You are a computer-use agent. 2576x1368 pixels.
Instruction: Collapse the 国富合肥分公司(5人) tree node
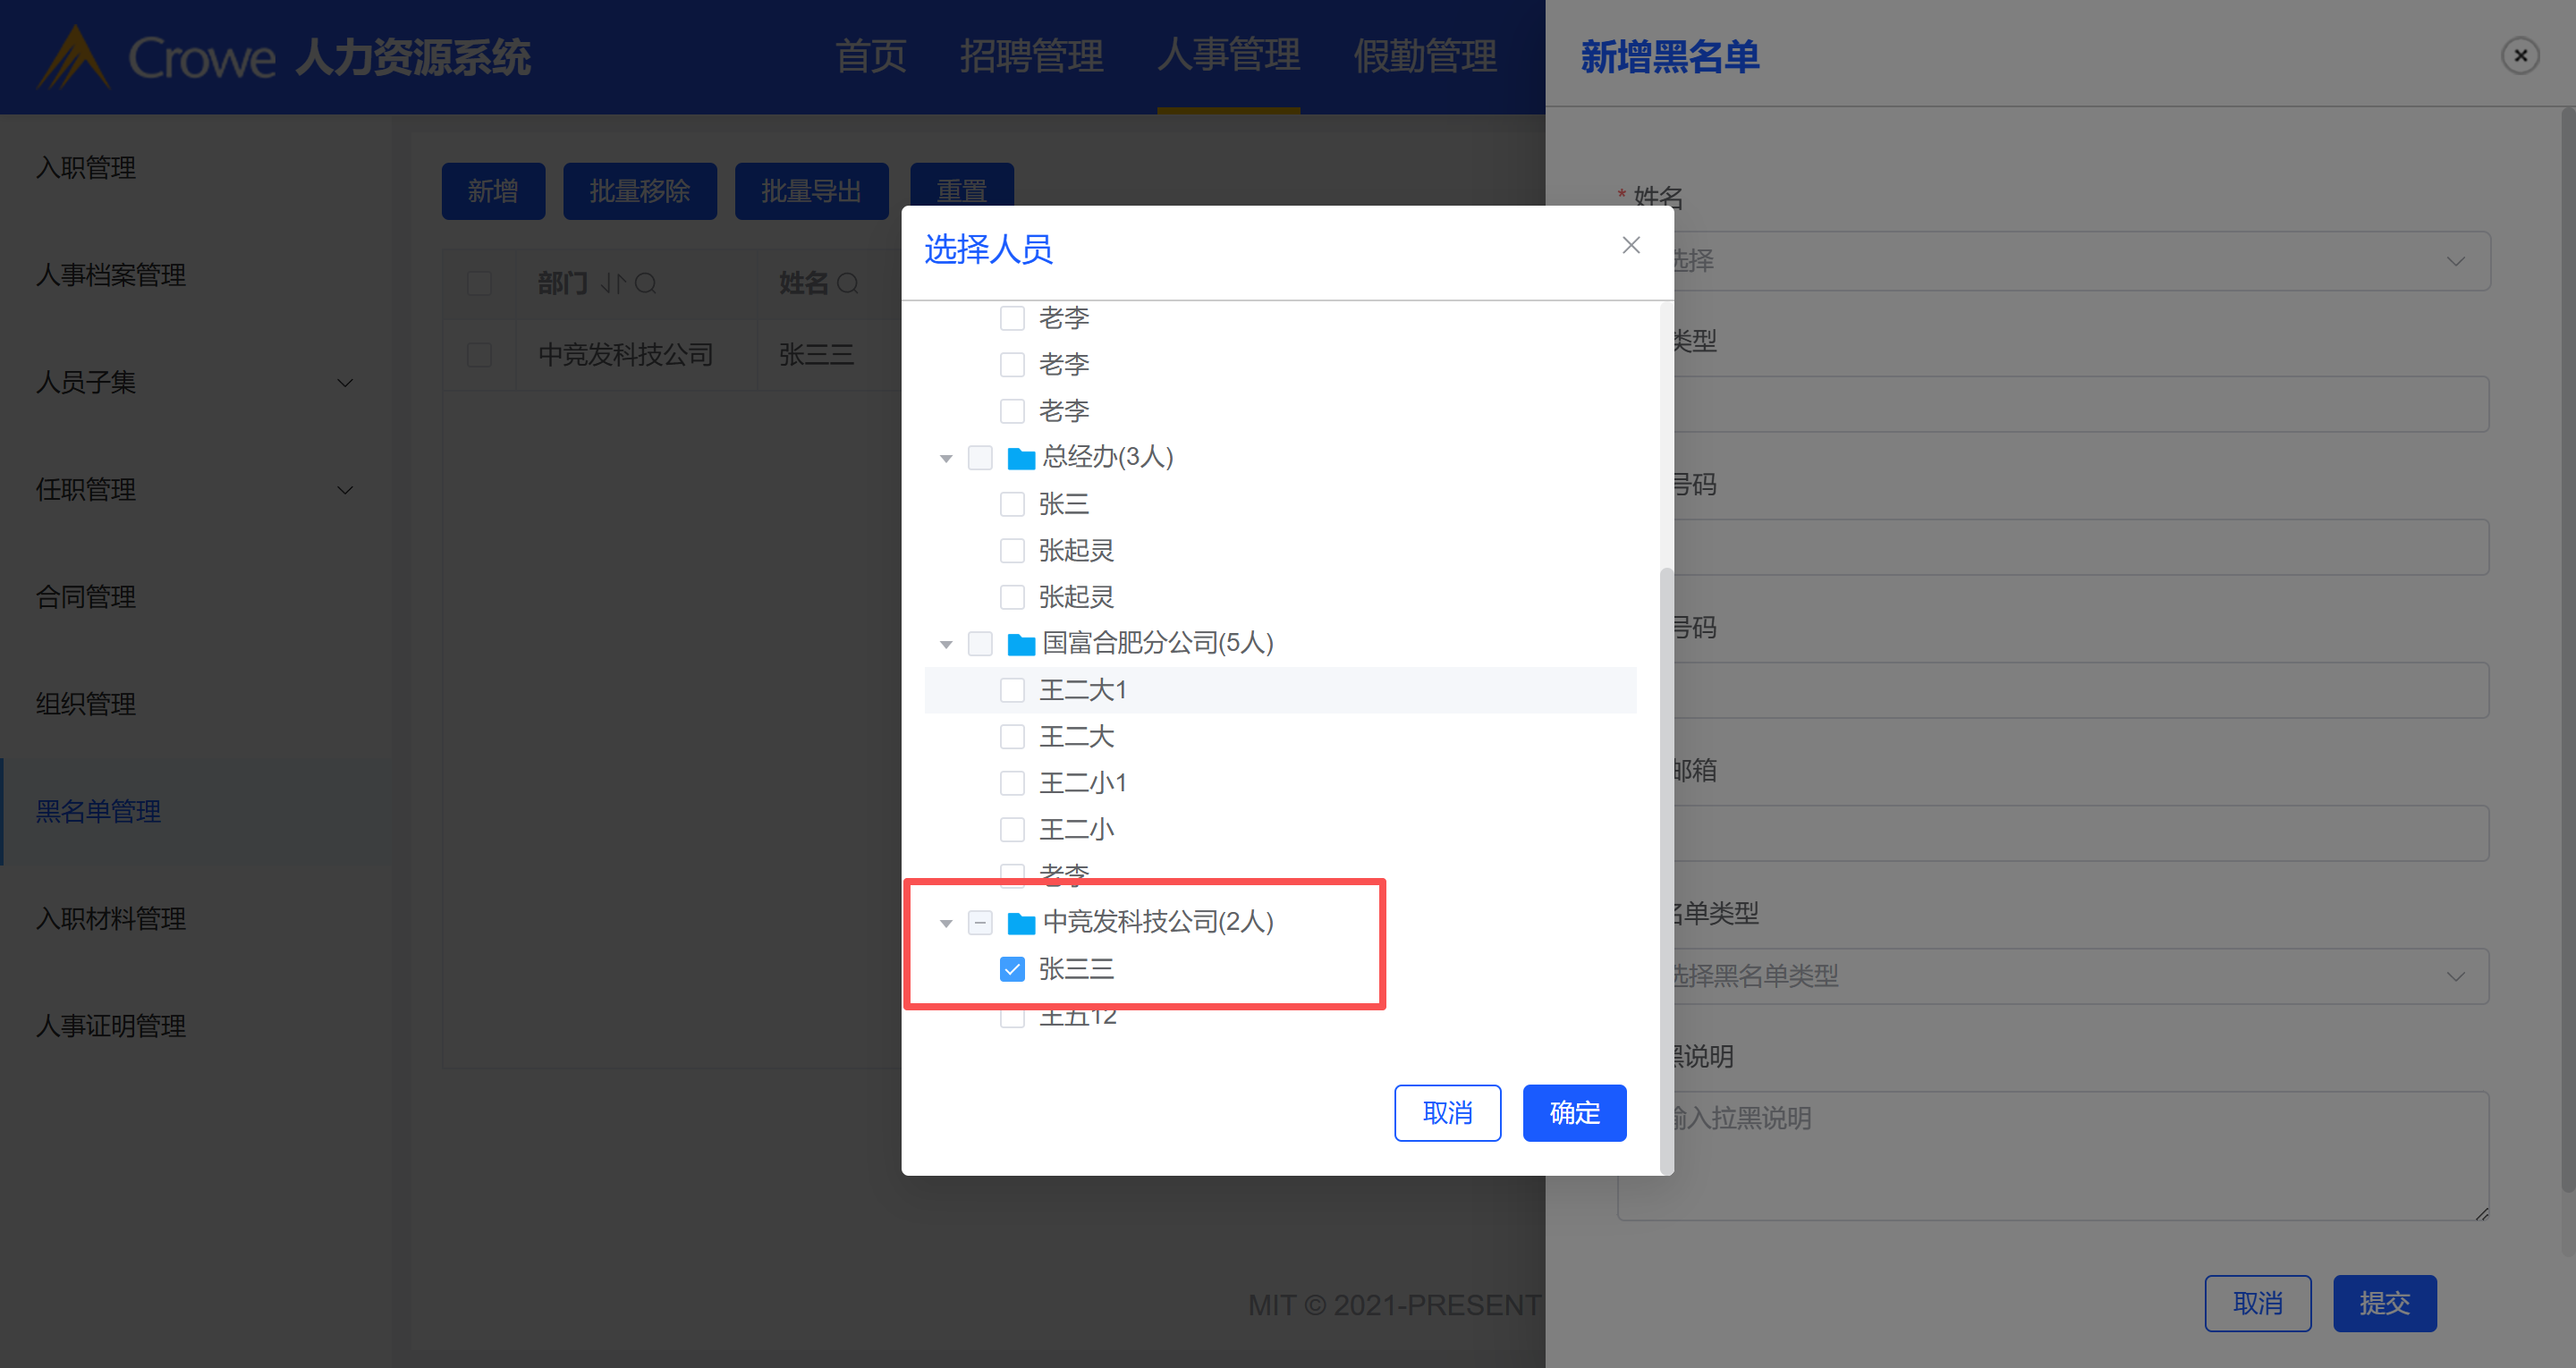(946, 645)
